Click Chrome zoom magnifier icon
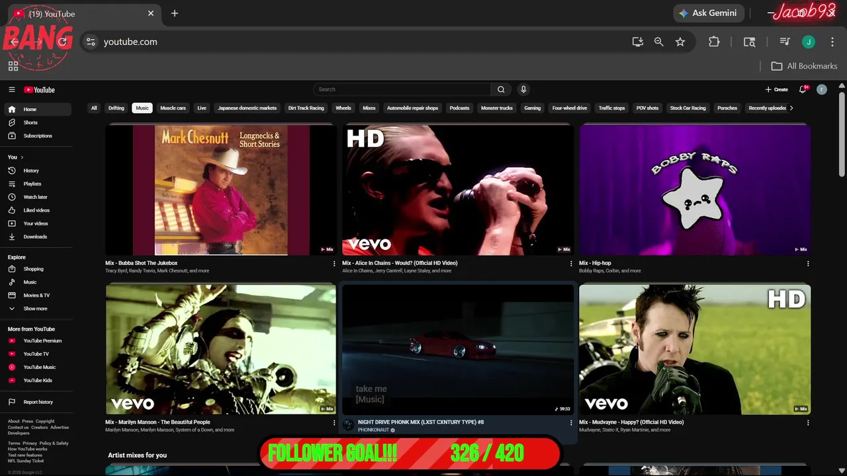This screenshot has width=847, height=476. coord(659,42)
